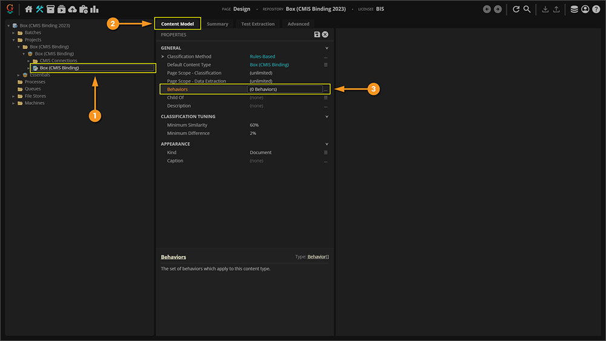Screen dimensions: 606x341
Task: Open Default Content Type dropdown menu
Action: (x=325, y=65)
